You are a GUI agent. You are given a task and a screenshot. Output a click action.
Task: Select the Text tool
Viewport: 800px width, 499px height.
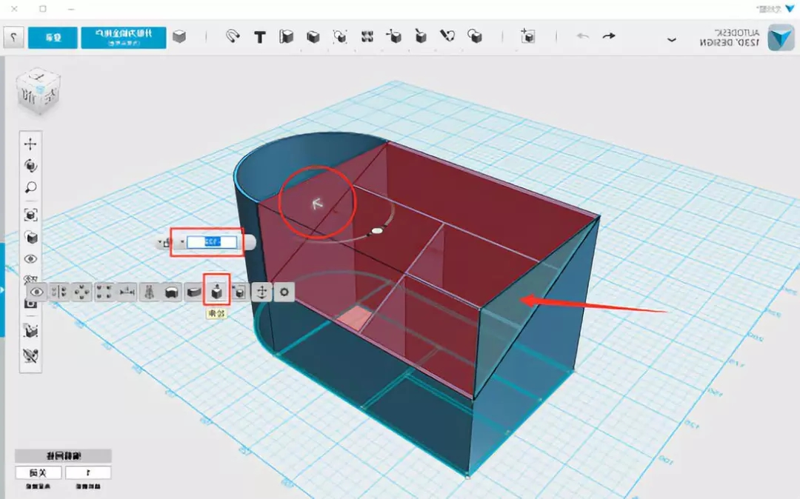click(260, 37)
